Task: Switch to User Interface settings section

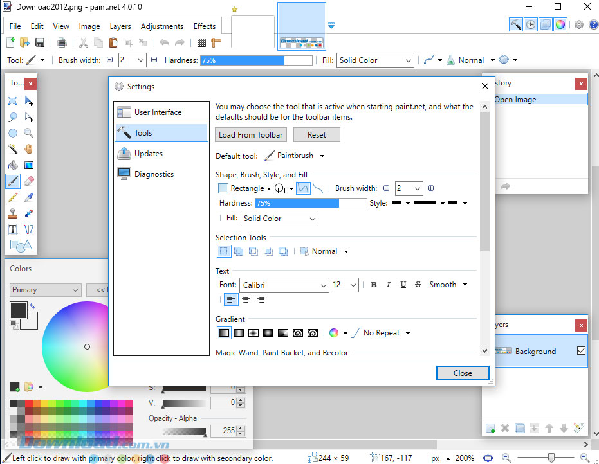Action: [x=161, y=112]
